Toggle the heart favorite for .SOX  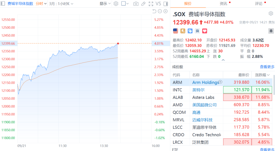[x=204, y=31]
